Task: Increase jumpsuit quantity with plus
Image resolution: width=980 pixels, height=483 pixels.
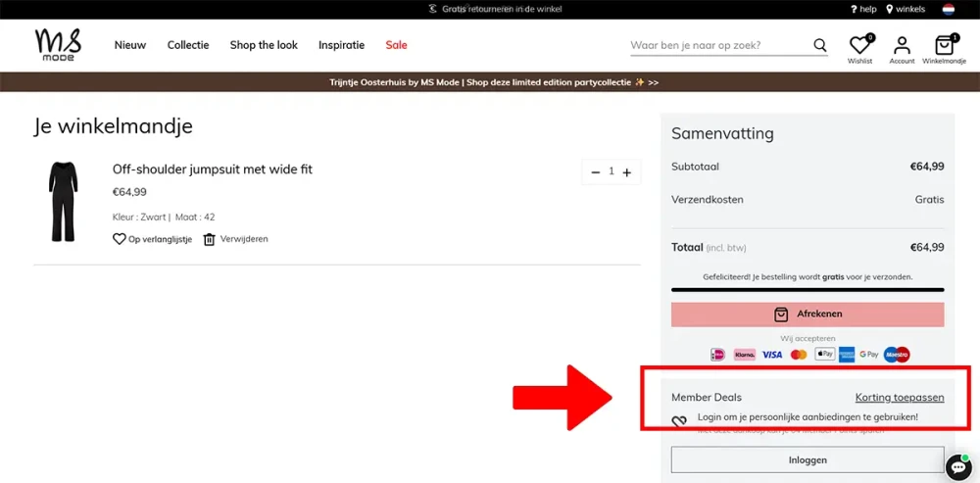Action: pos(627,172)
